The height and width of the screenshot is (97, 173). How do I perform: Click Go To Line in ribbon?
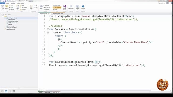pyautogui.click(x=47, y=8)
